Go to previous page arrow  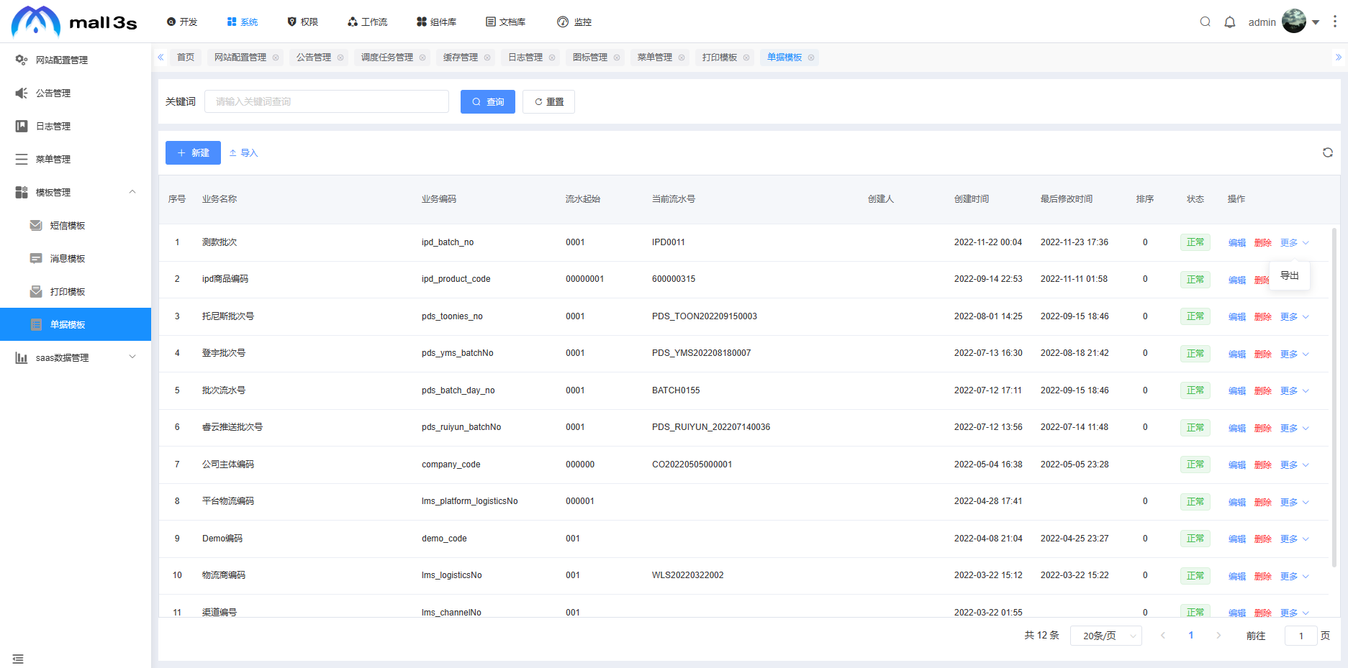point(1163,636)
